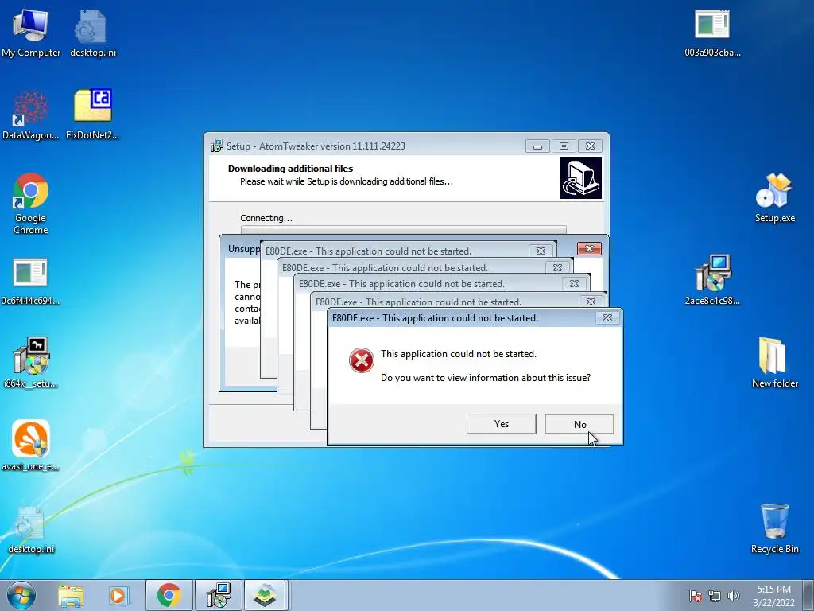Screen dimensions: 814x611
Task: Select the i864x_setup installer icon
Action: (31, 363)
